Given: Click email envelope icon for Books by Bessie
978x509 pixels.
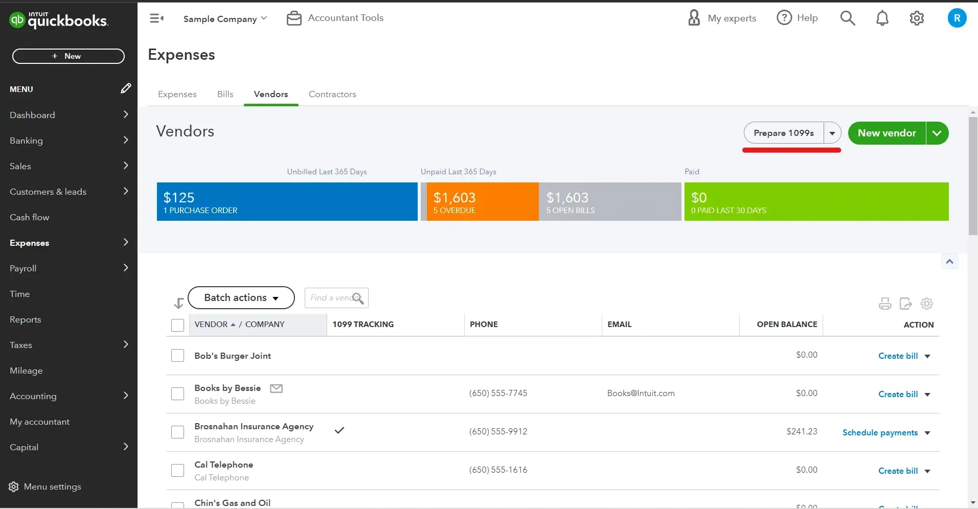Looking at the screenshot, I should pyautogui.click(x=276, y=388).
